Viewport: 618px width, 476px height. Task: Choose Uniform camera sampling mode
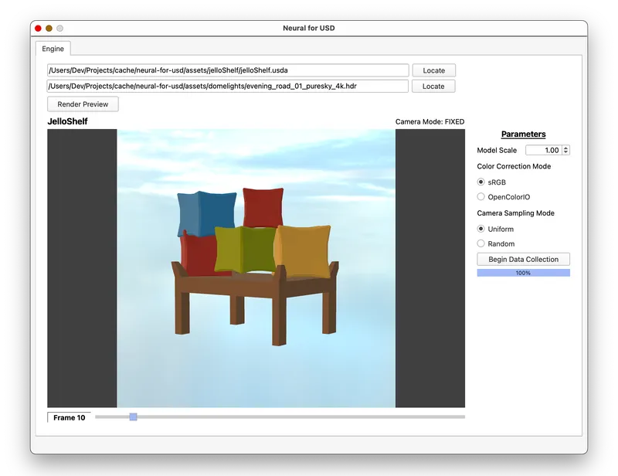pyautogui.click(x=481, y=229)
